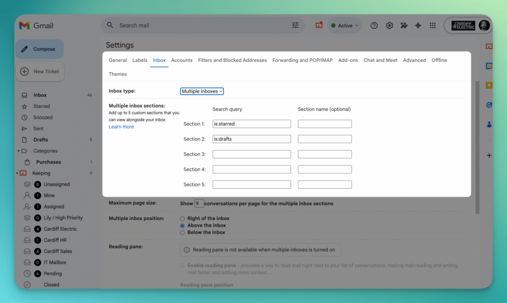Open the Help question mark icon
507x303 pixels.
pyautogui.click(x=374, y=26)
